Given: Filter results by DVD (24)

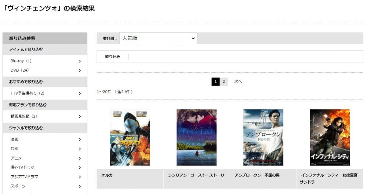Looking at the screenshot, I should point(19,70).
